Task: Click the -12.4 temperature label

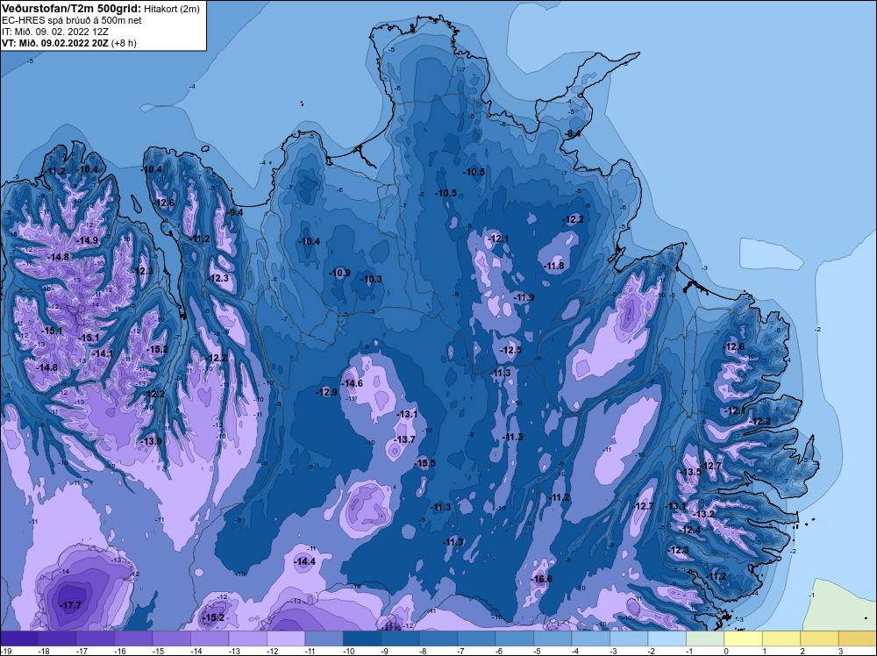Action: (689, 531)
